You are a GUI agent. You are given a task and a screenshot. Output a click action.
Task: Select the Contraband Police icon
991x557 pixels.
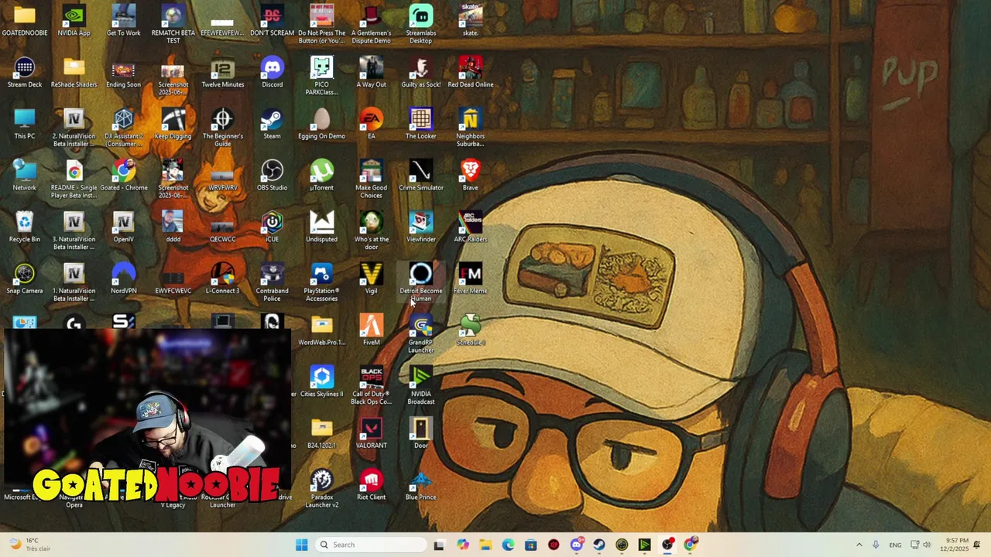272,282
